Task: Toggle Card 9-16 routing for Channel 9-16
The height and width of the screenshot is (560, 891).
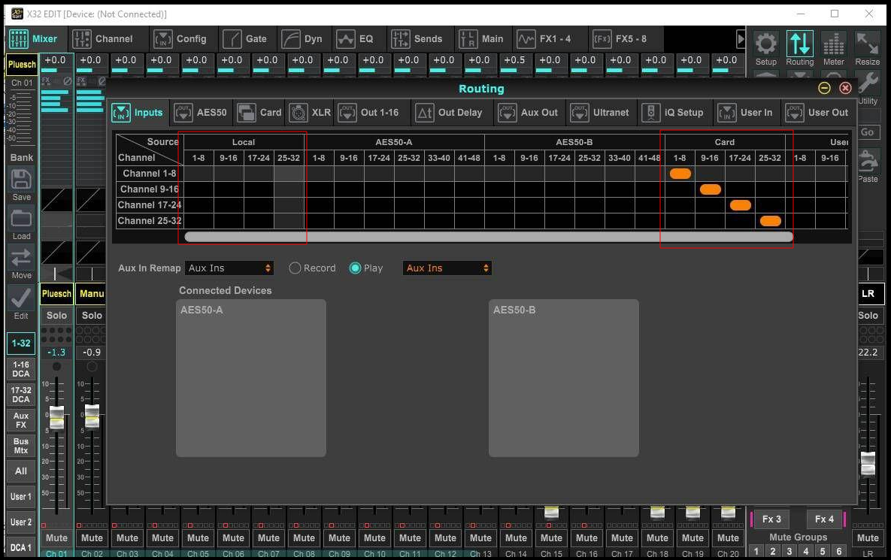Action: pos(711,189)
